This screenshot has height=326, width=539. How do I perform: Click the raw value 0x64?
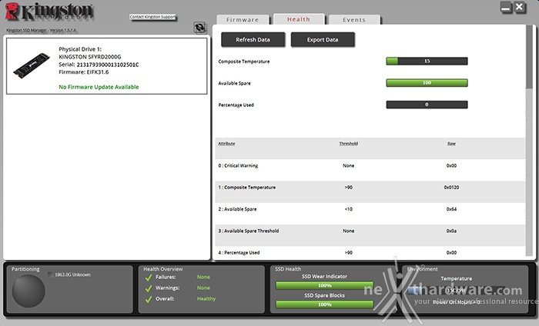point(451,209)
